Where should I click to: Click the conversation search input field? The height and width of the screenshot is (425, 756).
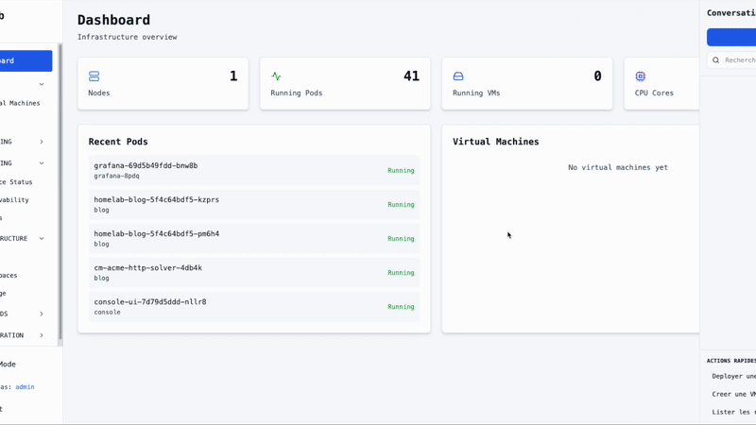[x=739, y=60]
